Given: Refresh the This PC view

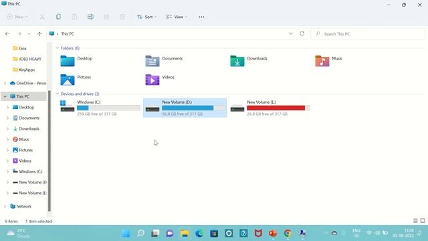Looking at the screenshot, I should [302, 33].
